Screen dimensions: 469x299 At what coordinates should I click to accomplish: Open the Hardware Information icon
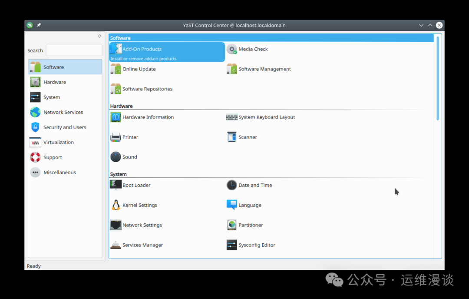coord(116,117)
